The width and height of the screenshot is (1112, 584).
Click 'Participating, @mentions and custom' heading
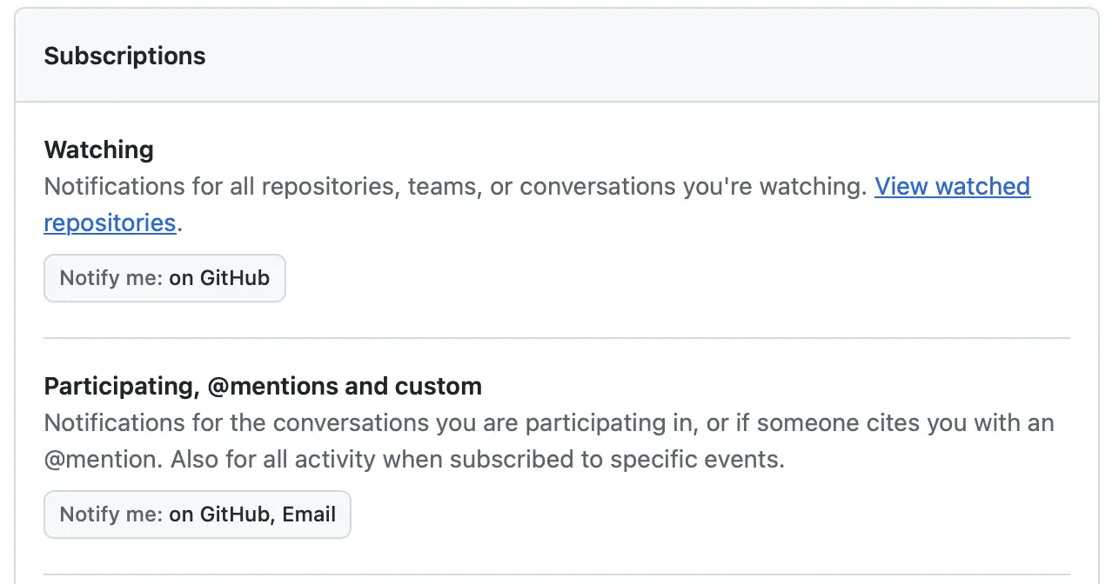[x=263, y=386]
